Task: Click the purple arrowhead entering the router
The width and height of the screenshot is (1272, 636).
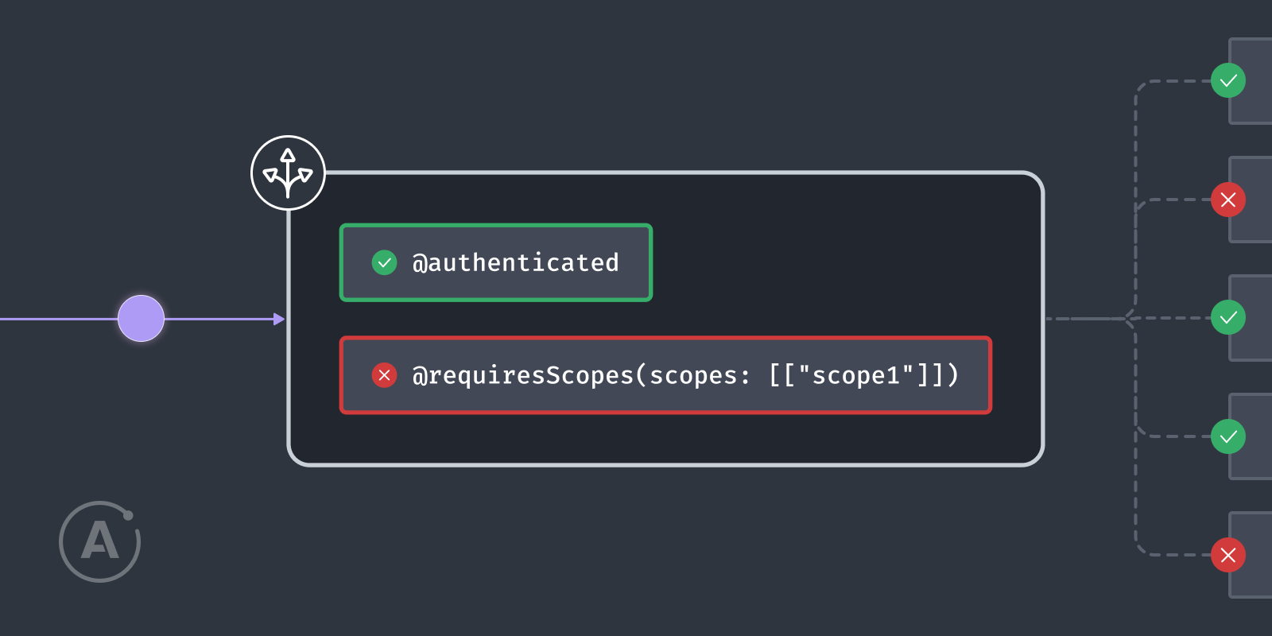Action: coord(279,319)
